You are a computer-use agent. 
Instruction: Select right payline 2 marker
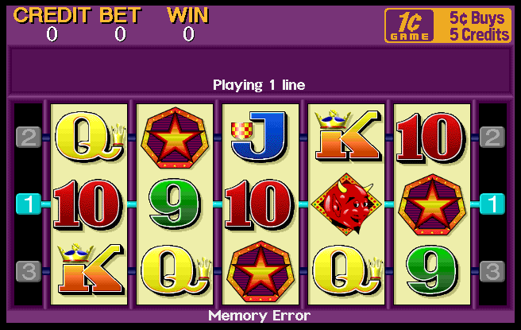pyautogui.click(x=492, y=137)
